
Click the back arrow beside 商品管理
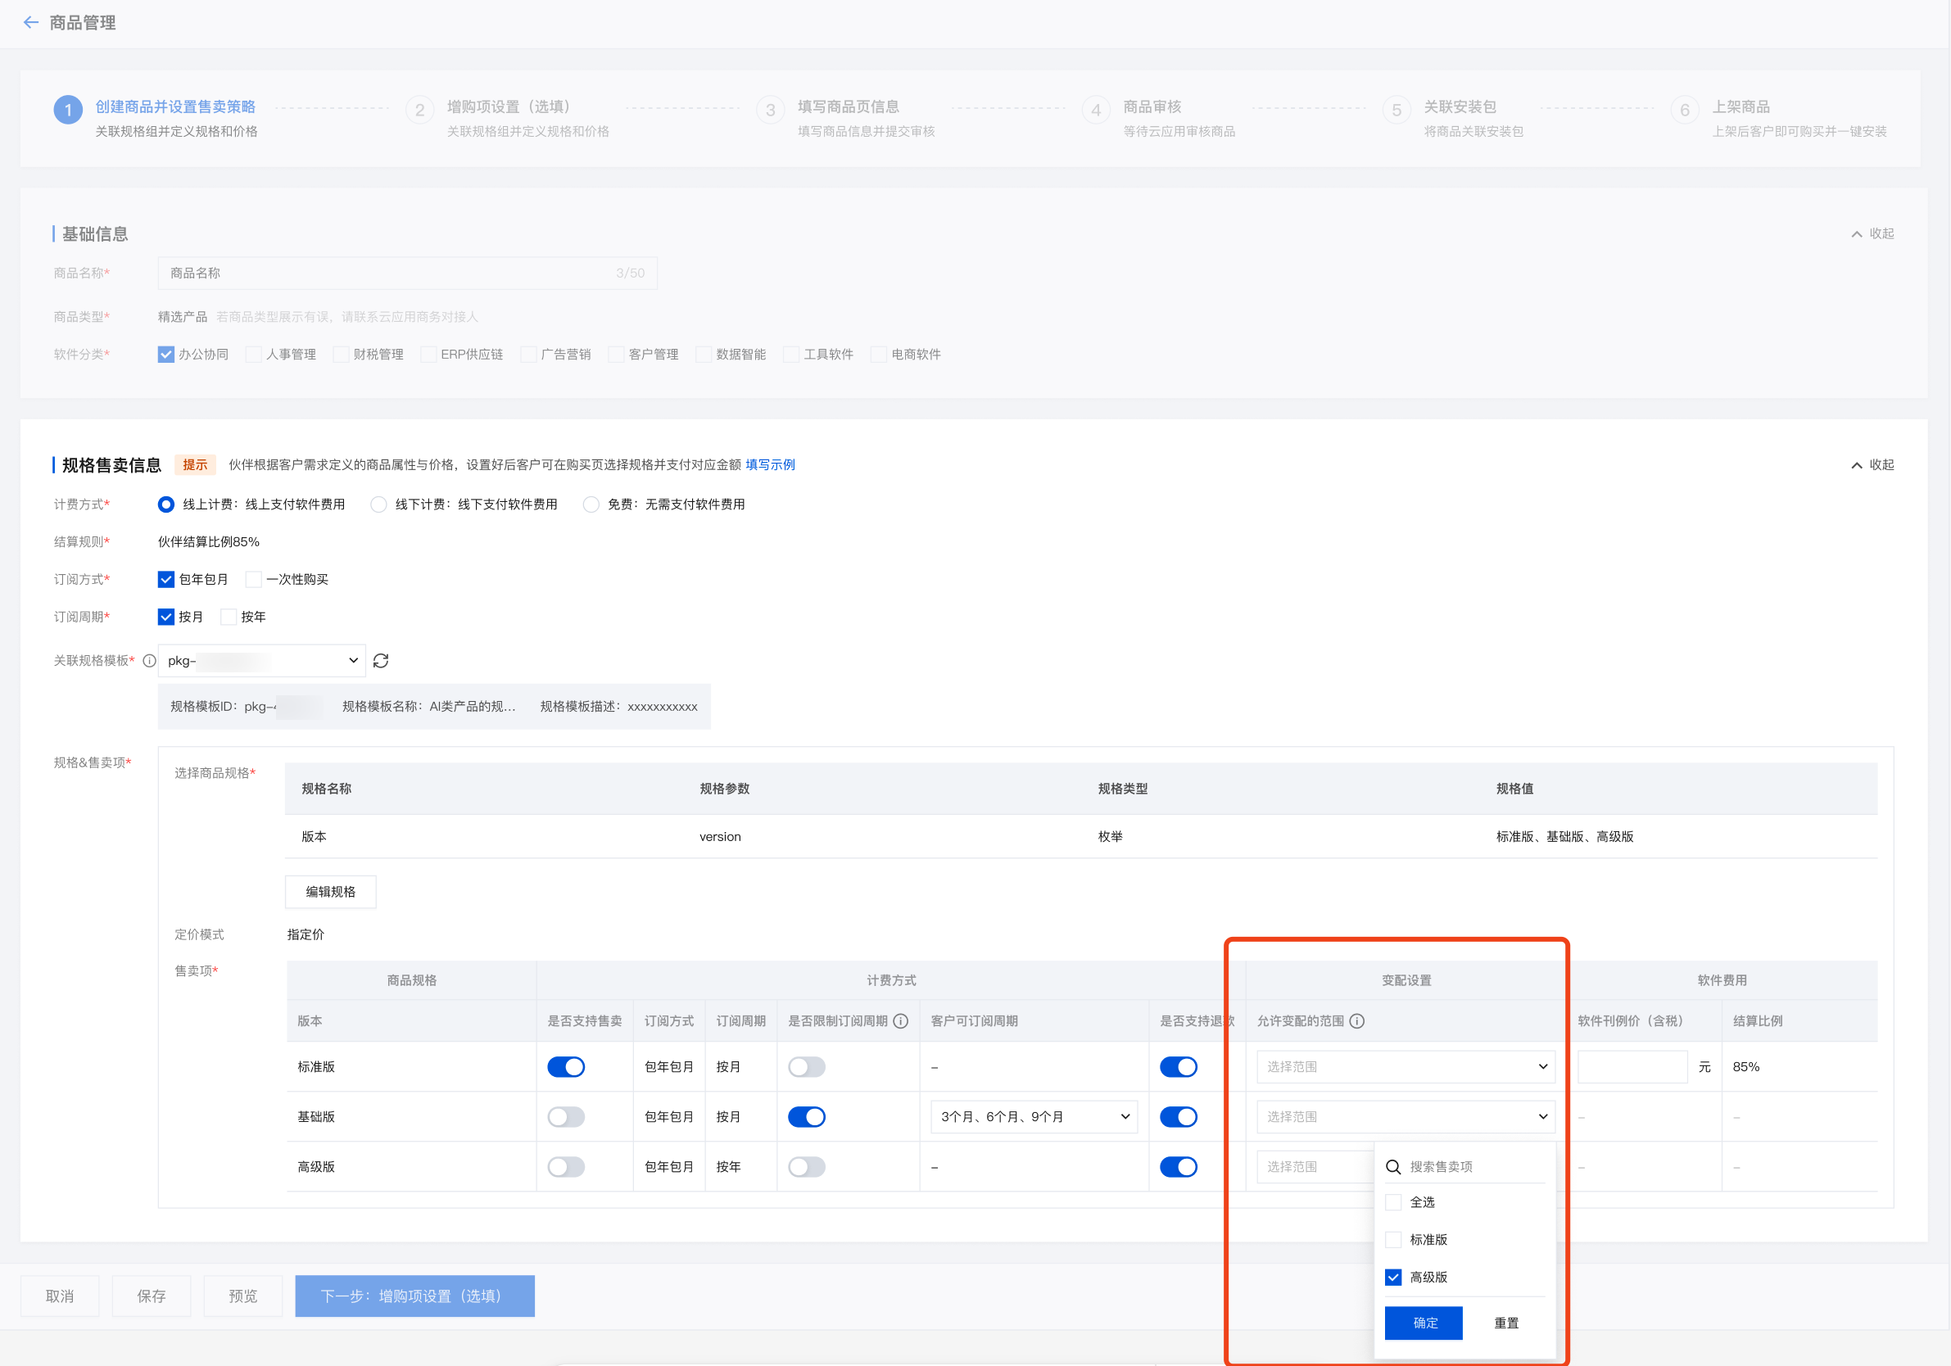pyautogui.click(x=31, y=23)
